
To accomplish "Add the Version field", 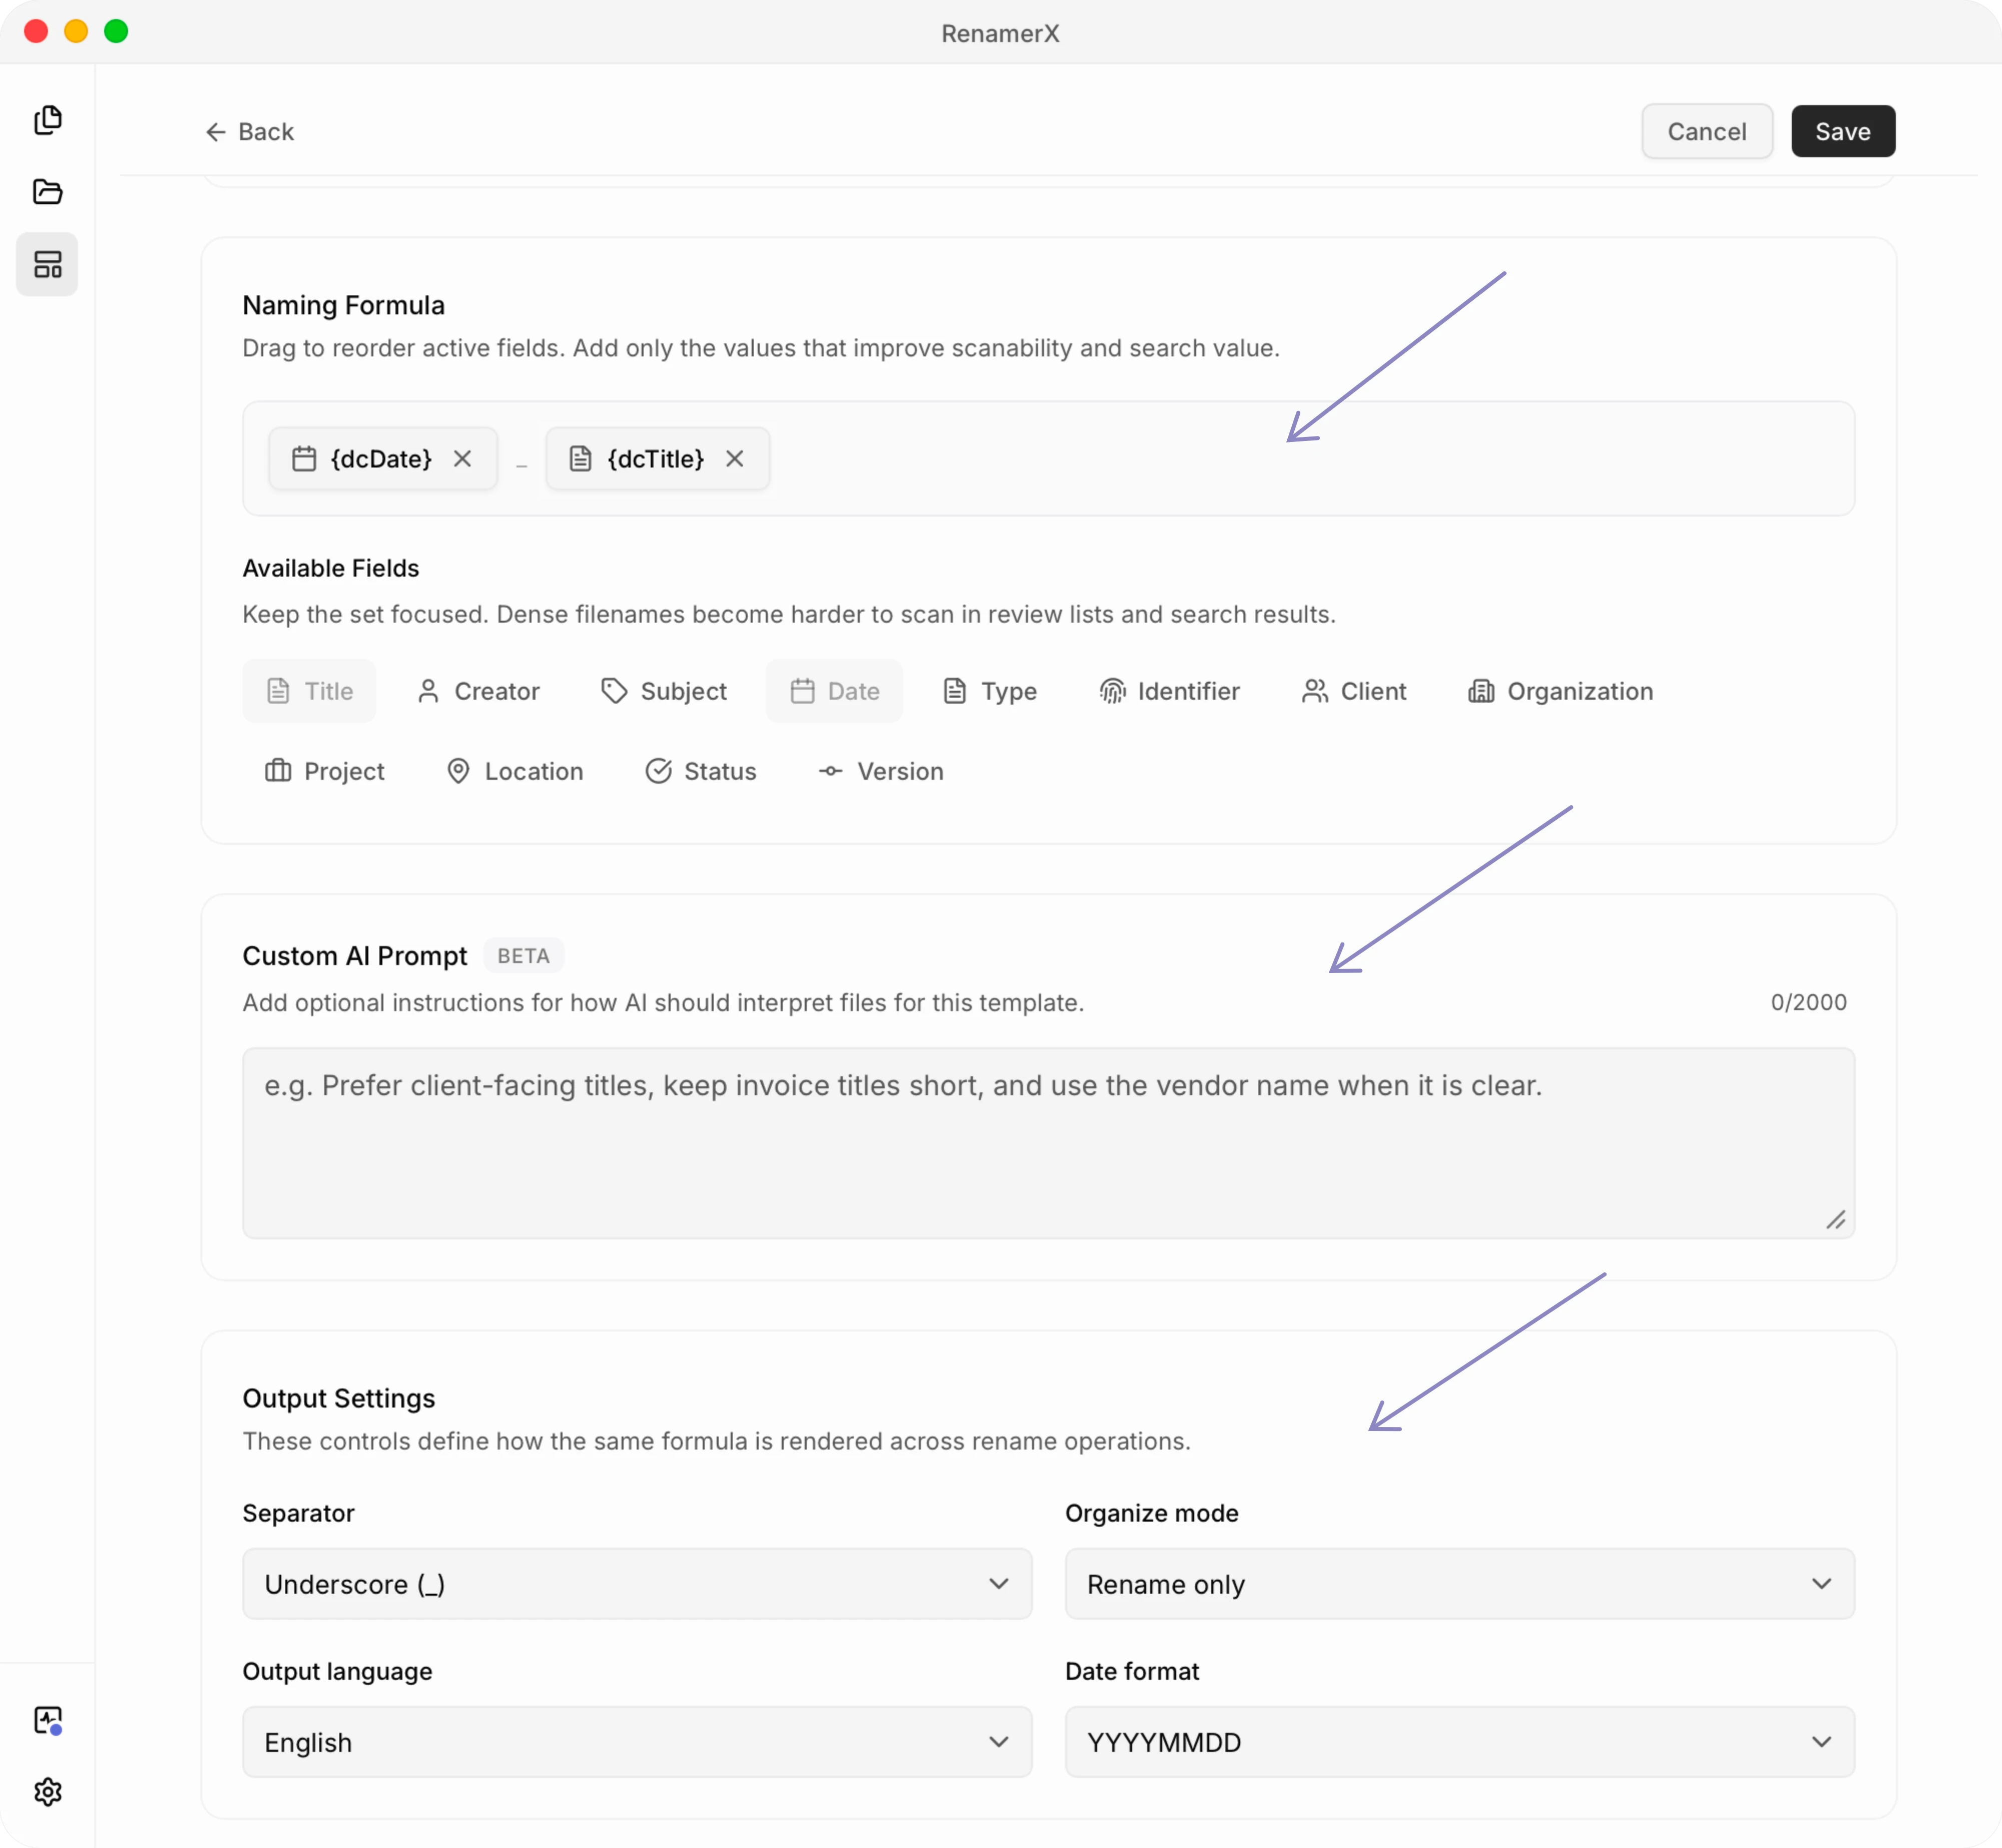I will [x=881, y=771].
